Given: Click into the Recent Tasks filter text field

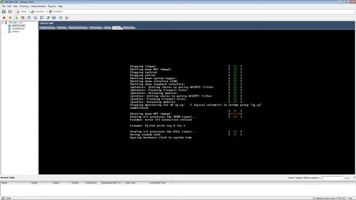Looking at the screenshot, I should (x=333, y=178).
